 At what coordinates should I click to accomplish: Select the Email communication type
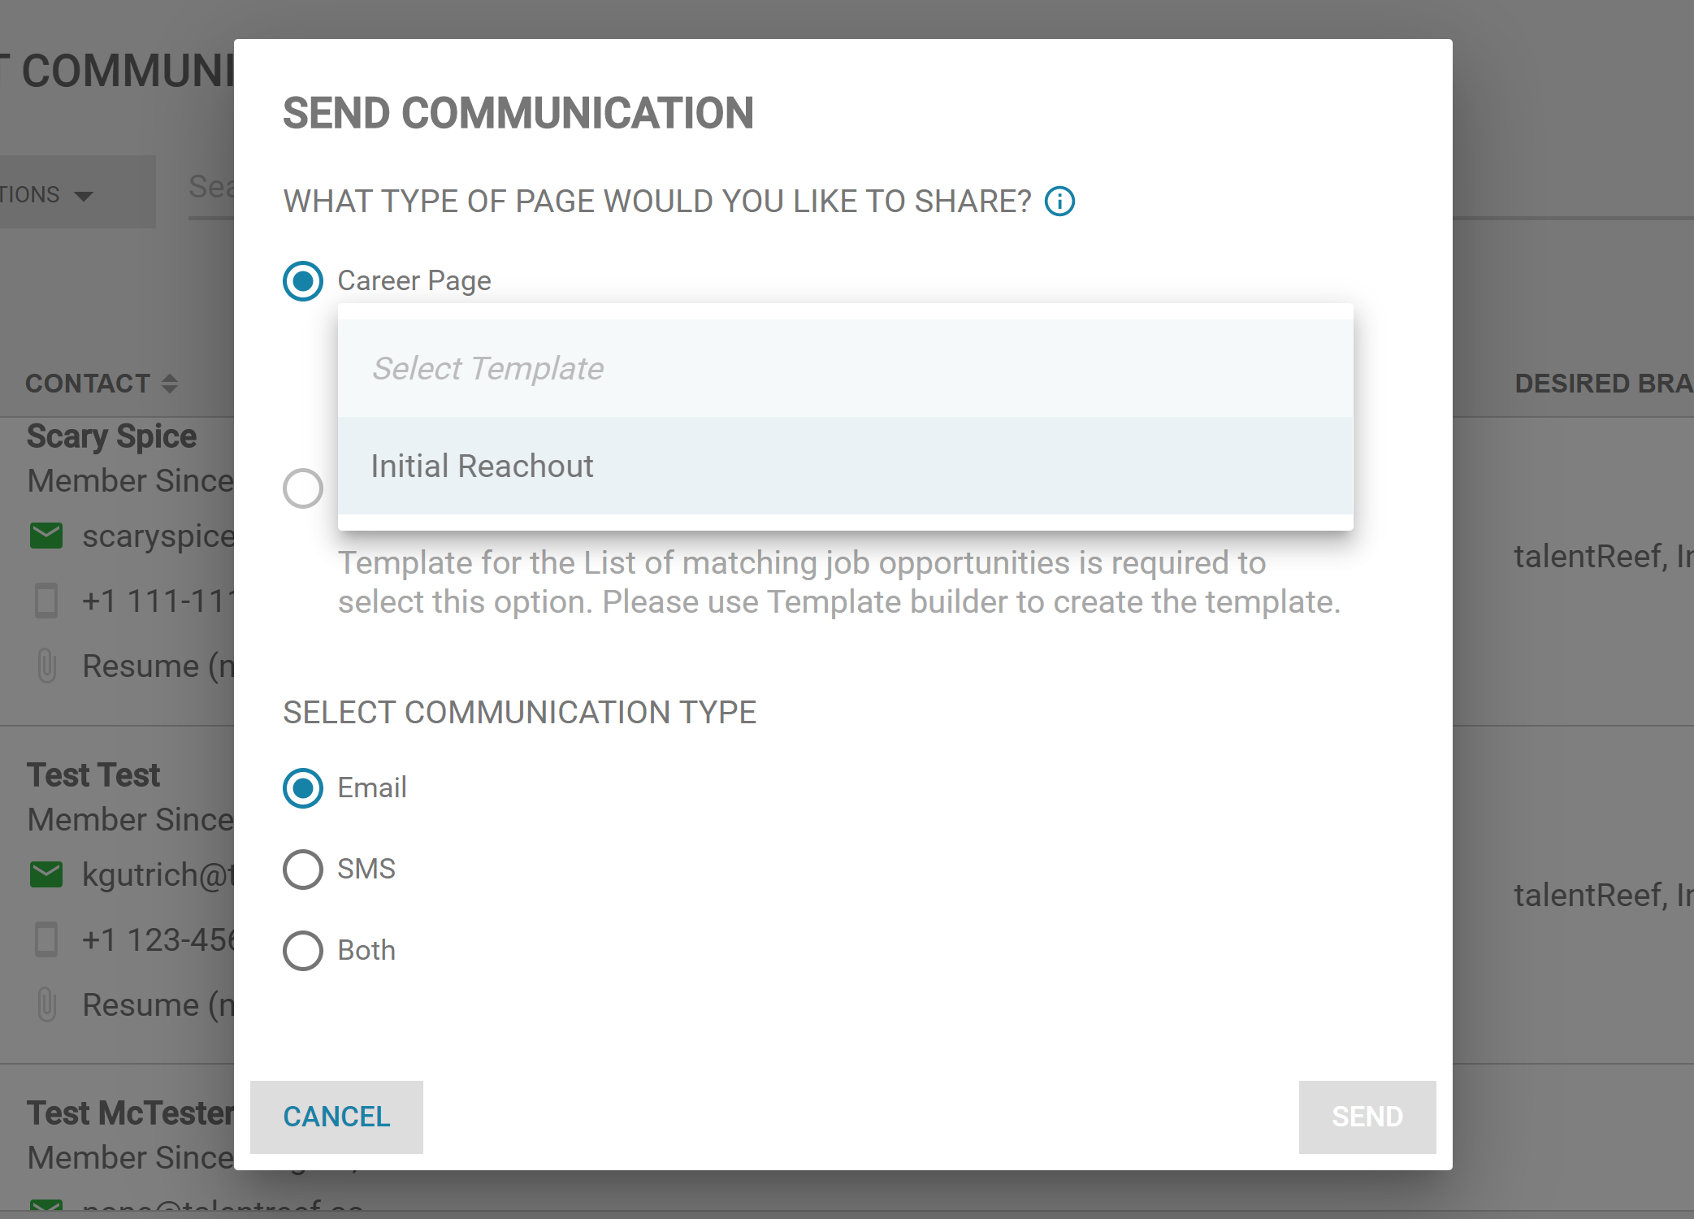click(x=301, y=788)
